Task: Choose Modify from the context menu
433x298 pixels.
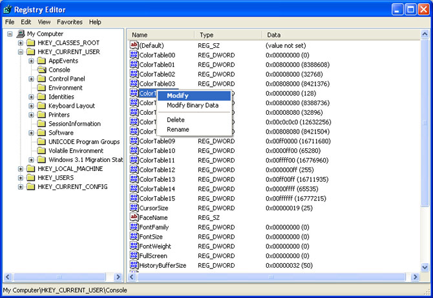Action: (177, 95)
